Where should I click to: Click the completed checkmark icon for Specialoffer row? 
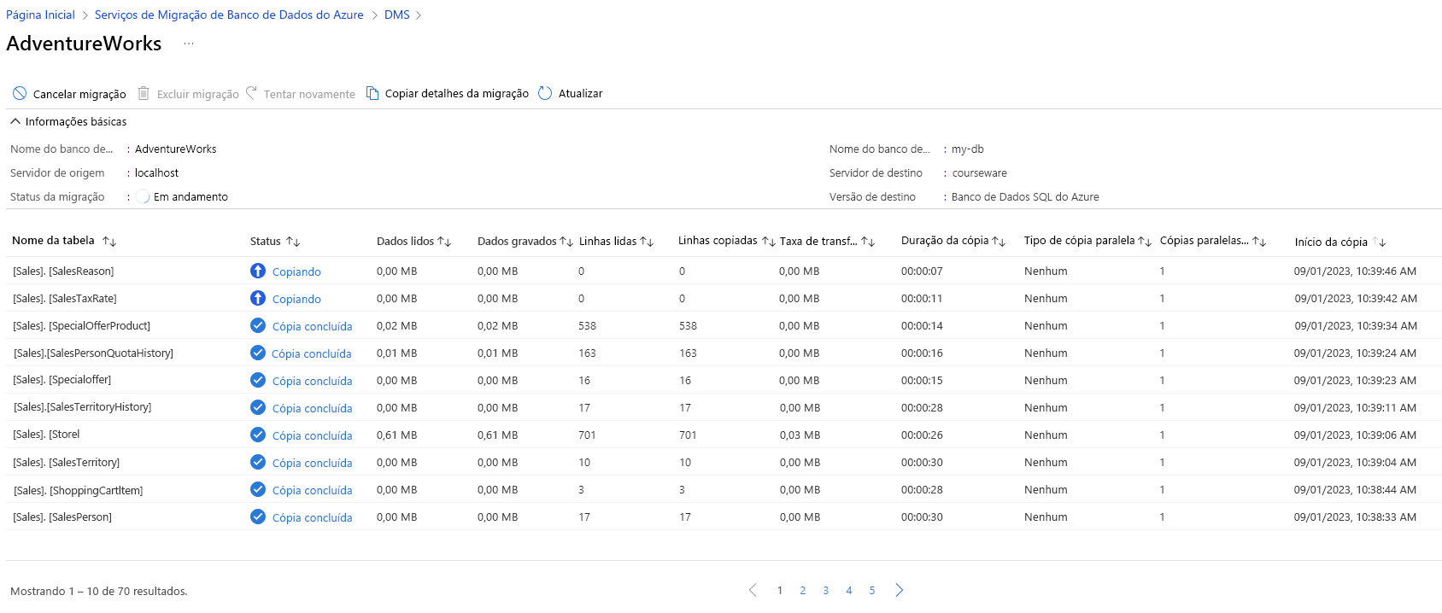[258, 380]
